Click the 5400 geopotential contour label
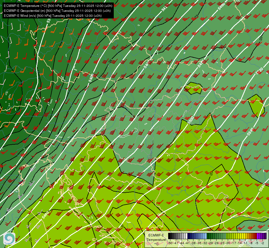 click(x=91, y=78)
